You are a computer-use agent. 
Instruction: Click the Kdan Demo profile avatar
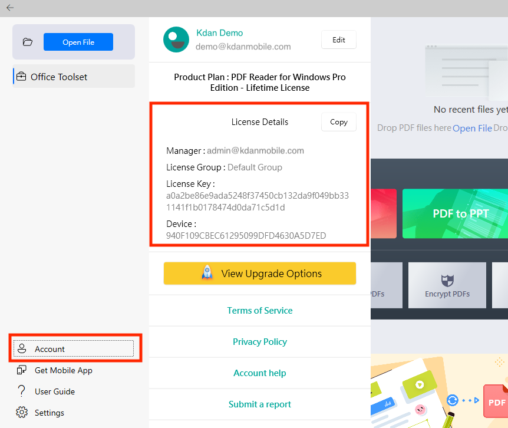(x=176, y=39)
